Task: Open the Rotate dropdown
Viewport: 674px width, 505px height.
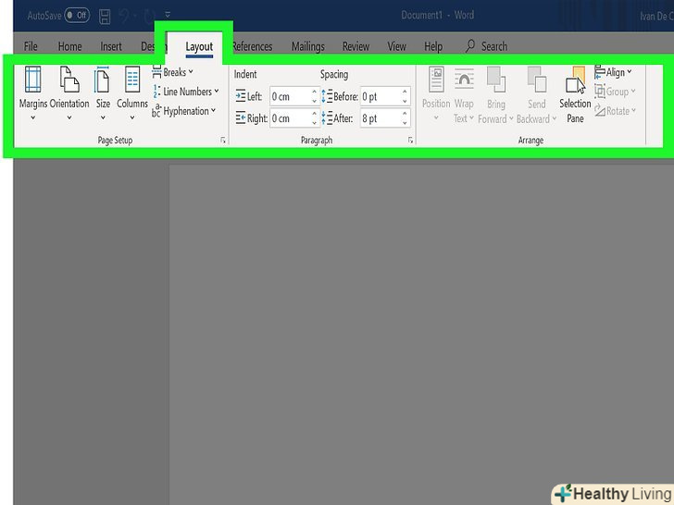Action: 615,111
